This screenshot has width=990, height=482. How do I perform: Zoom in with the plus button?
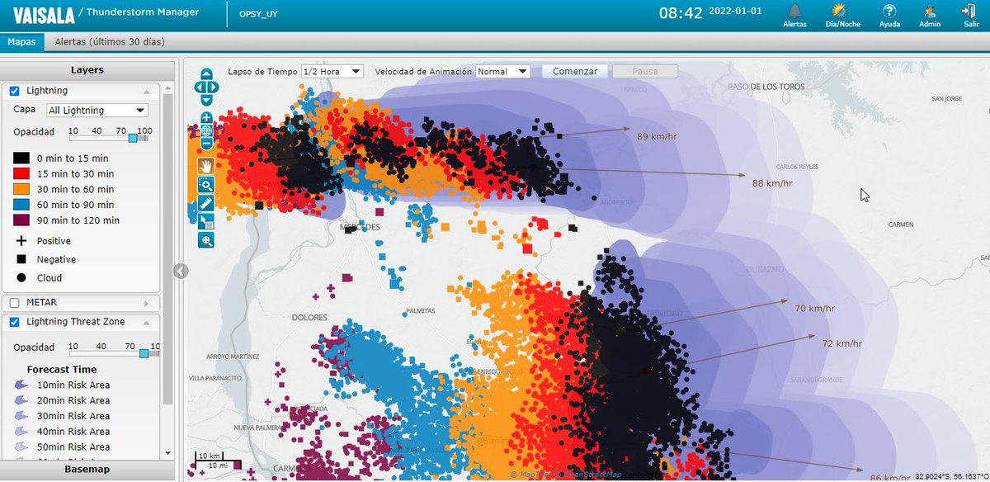tap(206, 118)
